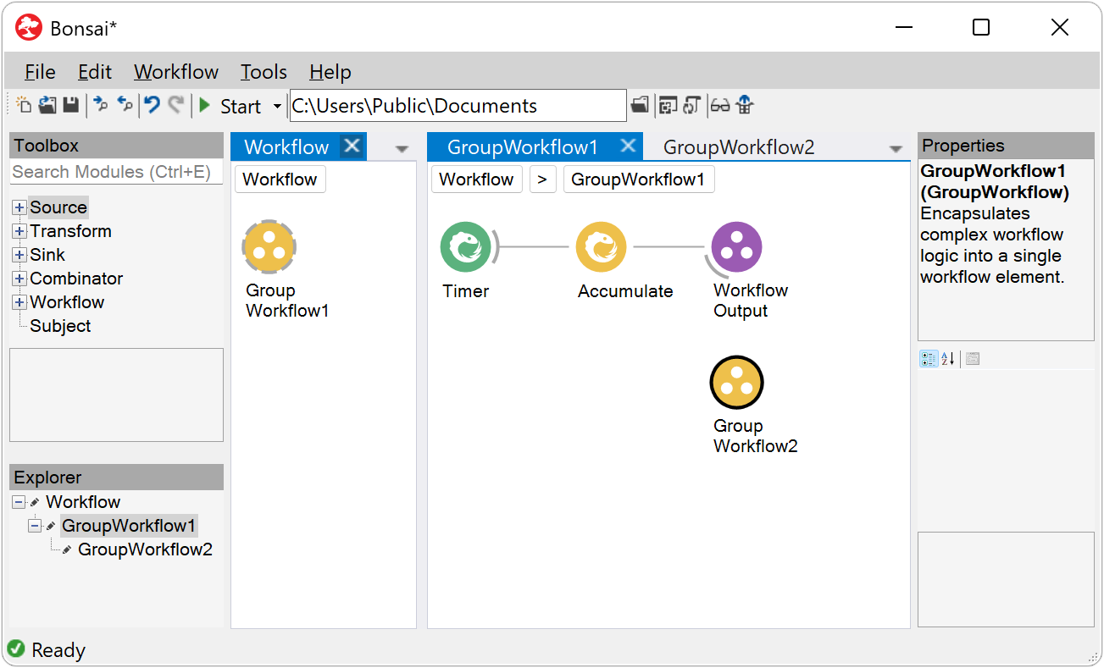Screen dimensions: 1104x668
Task: Click the left pane Workflow breadcrumb button
Action: click(280, 179)
